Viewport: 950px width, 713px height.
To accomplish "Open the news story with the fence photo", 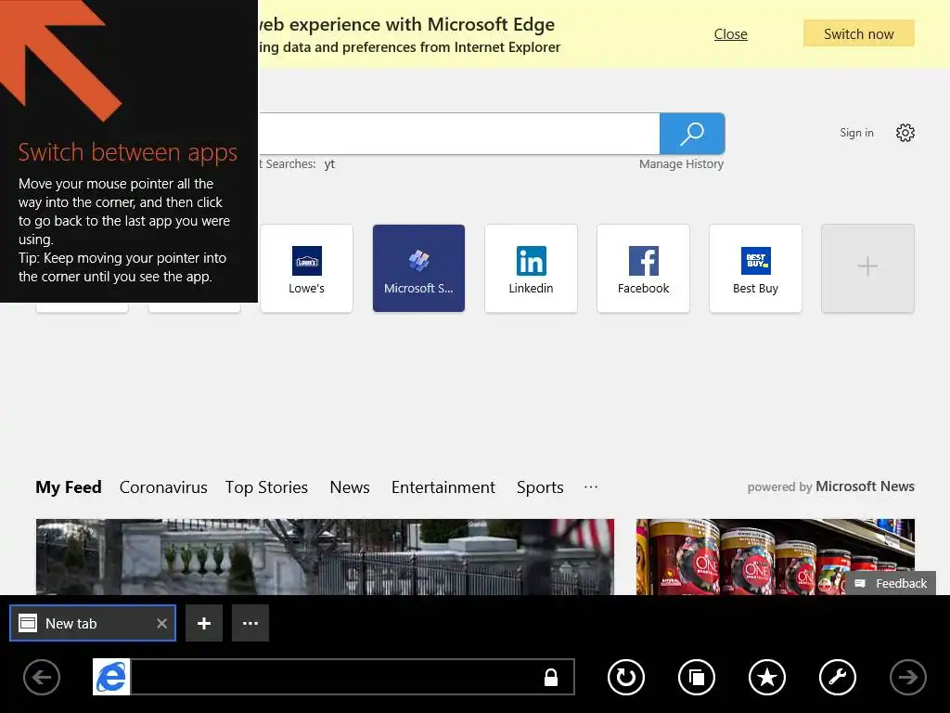I will [x=325, y=557].
